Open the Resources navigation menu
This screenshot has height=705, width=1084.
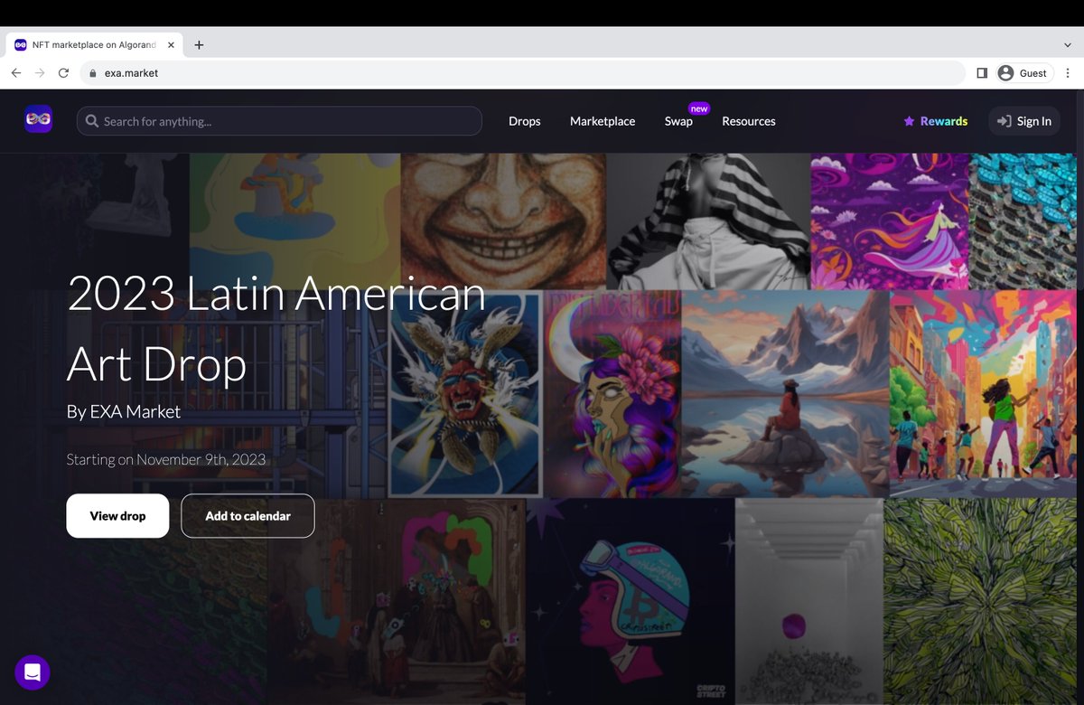pyautogui.click(x=748, y=120)
